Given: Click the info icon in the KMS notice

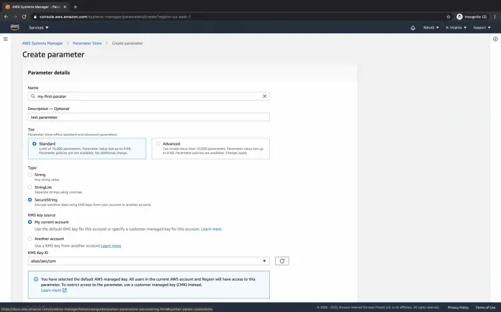Looking at the screenshot, I should pyautogui.click(x=36, y=279).
